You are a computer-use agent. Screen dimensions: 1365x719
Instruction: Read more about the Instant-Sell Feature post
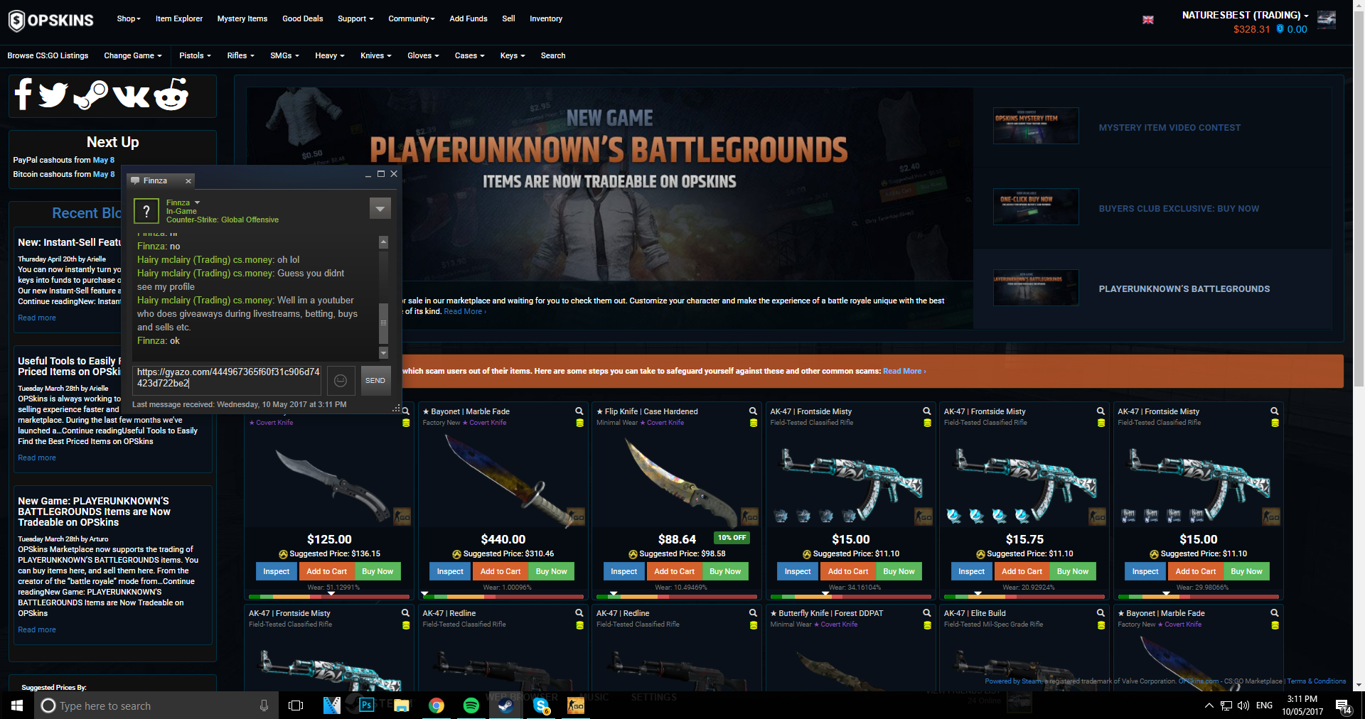point(37,318)
